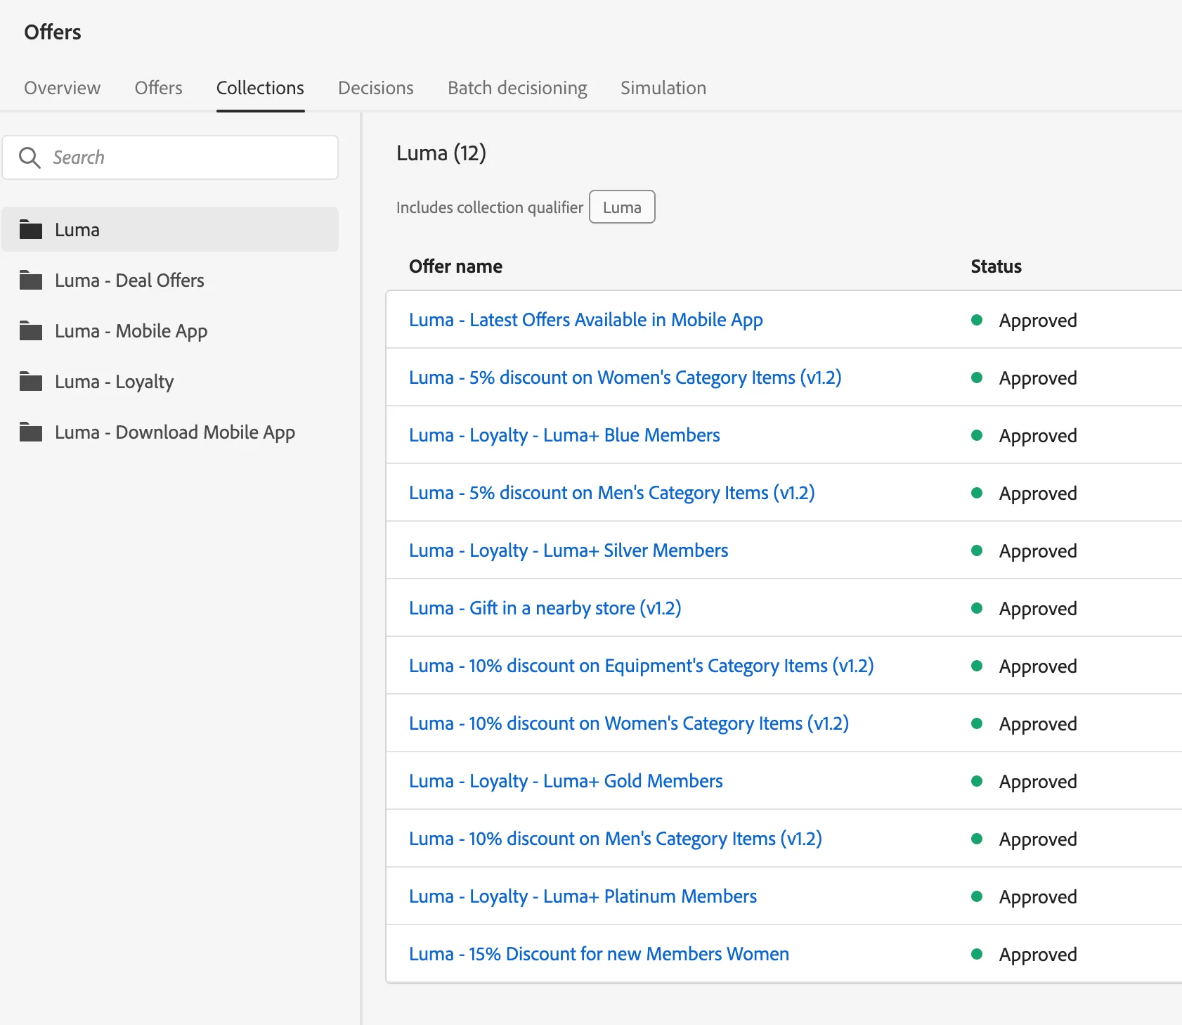Select the Collections tab
Screen dimensions: 1182x1025
(x=260, y=88)
